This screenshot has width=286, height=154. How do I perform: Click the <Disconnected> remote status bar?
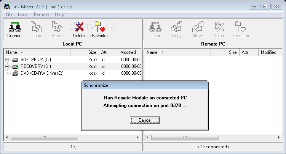(x=213, y=147)
